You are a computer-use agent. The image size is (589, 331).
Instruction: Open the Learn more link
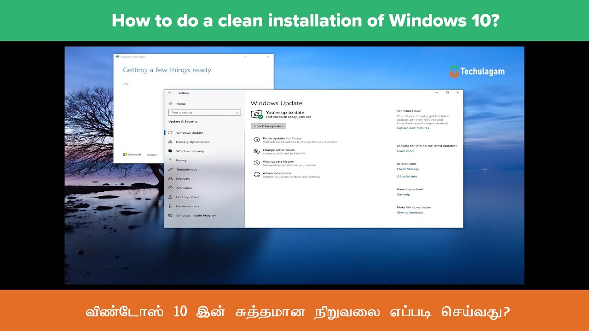click(x=405, y=151)
